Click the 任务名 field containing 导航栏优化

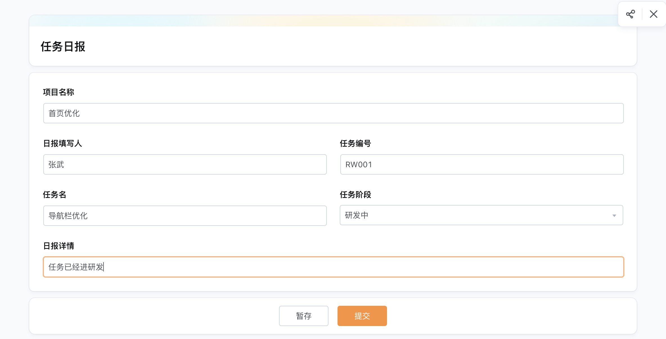185,216
